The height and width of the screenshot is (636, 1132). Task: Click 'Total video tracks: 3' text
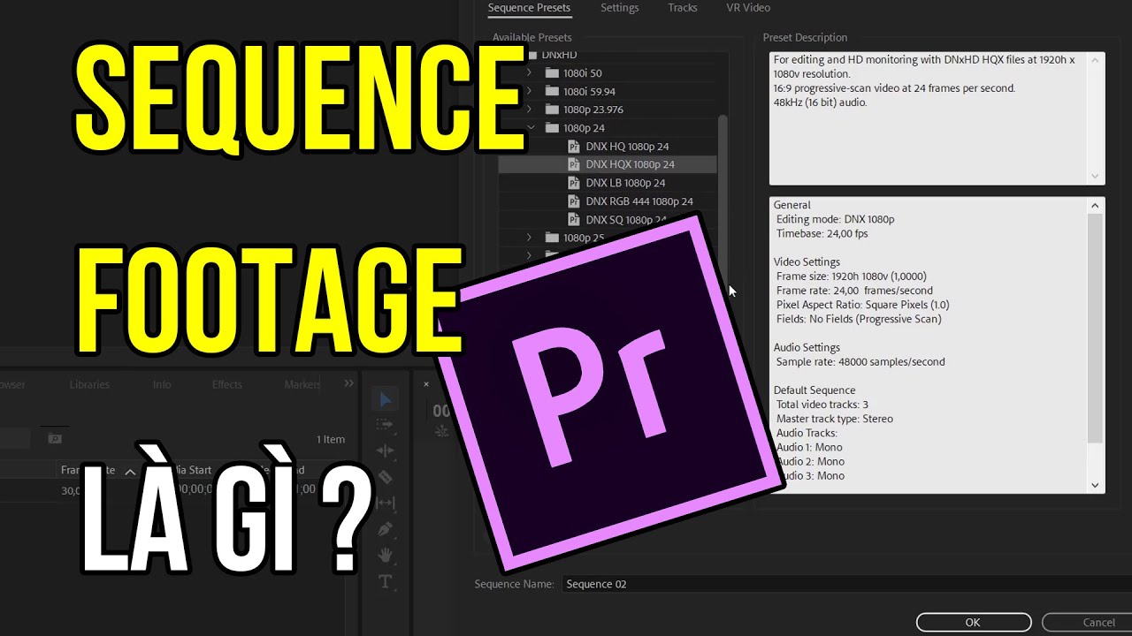[822, 405]
